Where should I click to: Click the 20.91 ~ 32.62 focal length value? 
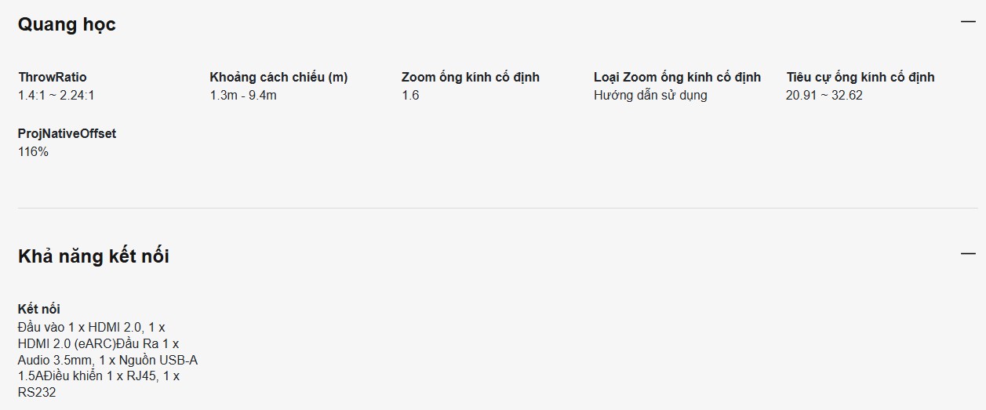(824, 96)
